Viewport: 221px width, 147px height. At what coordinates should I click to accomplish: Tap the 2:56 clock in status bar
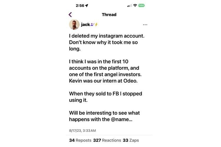click(80, 5)
